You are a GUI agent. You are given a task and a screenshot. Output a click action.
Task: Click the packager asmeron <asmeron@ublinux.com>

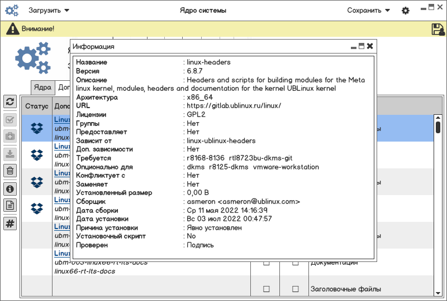pos(243,201)
